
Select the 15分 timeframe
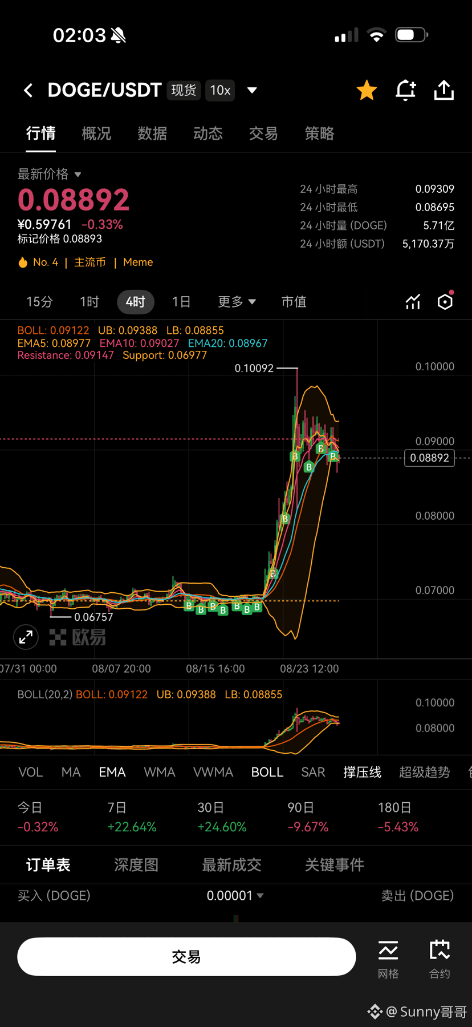39,302
